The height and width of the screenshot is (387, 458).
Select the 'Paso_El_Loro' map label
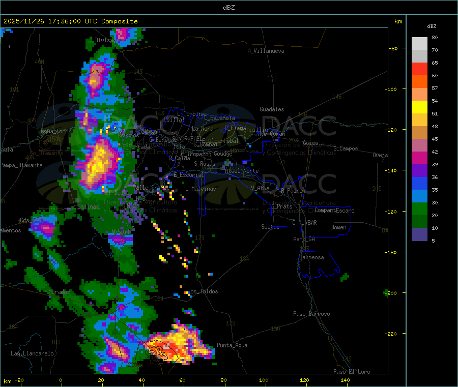pos(352,372)
